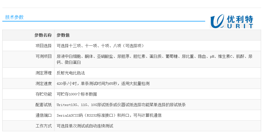Click the 可选择十三项 item selection value
The width and height of the screenshot is (266, 134).
tap(100, 46)
